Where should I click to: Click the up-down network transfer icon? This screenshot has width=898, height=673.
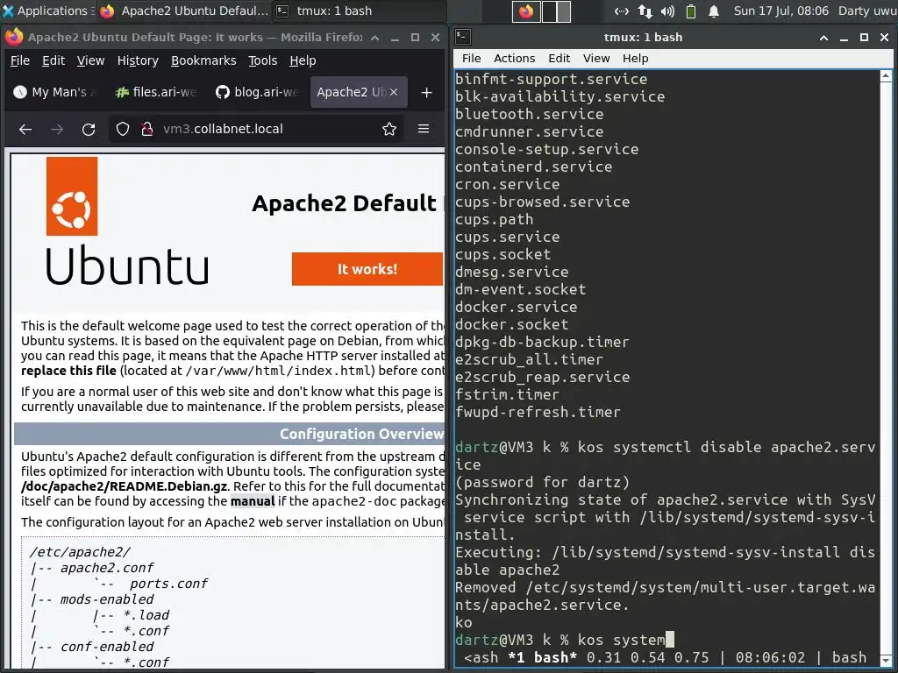click(x=645, y=11)
